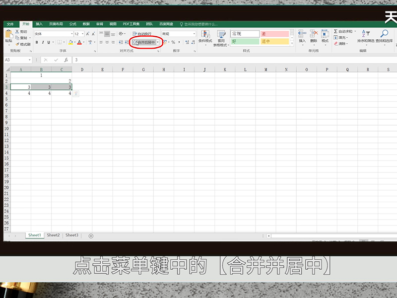Toggle Wrap Text (自动换行)
The height and width of the screenshot is (298, 397).
[142, 34]
